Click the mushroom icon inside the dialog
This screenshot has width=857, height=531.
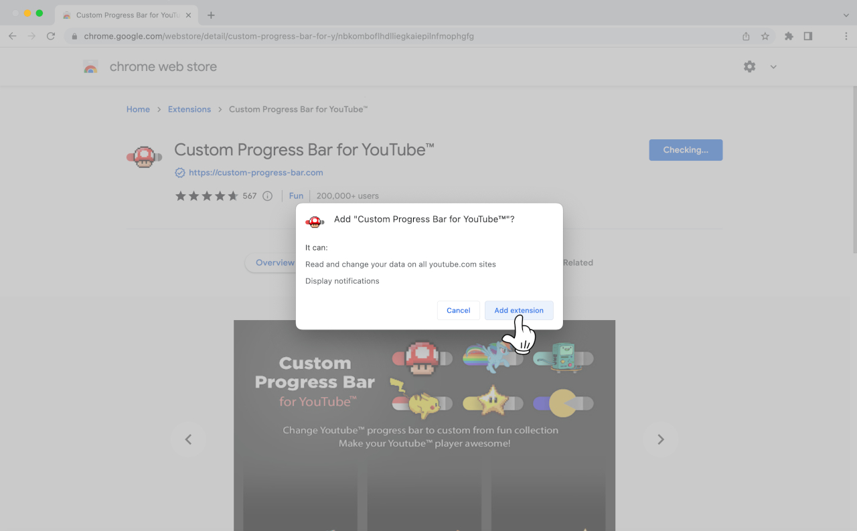(315, 221)
